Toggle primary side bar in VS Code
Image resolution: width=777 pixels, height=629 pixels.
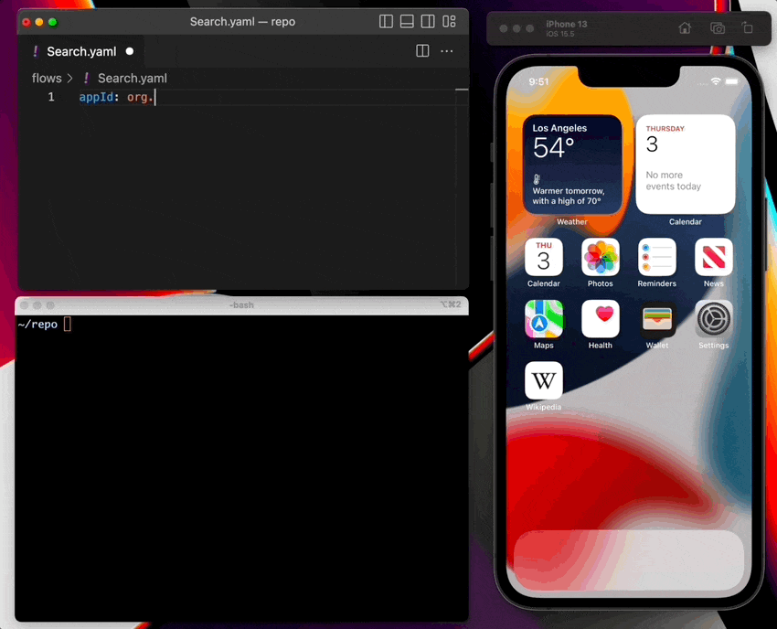pyautogui.click(x=386, y=21)
